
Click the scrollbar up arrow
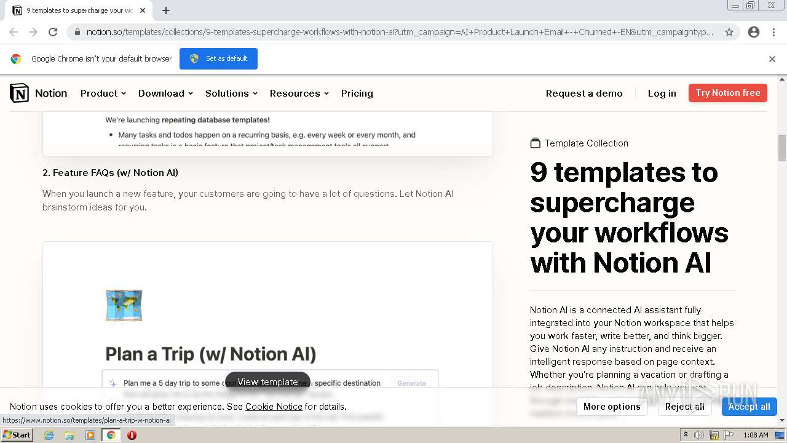point(782,79)
